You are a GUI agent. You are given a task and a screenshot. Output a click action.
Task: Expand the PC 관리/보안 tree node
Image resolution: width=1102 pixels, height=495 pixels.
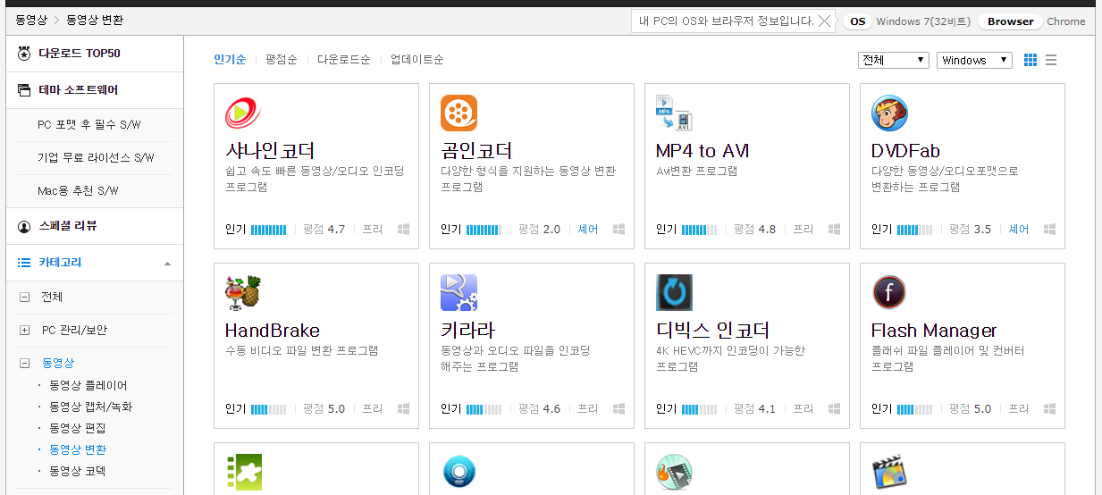24,331
